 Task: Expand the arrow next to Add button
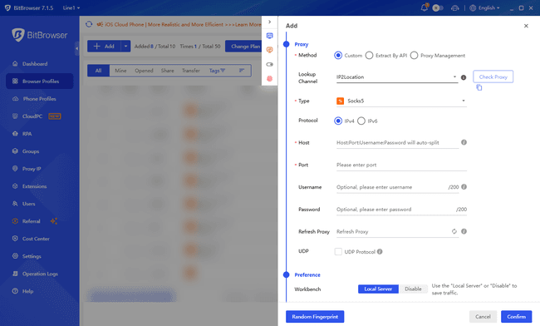point(125,47)
